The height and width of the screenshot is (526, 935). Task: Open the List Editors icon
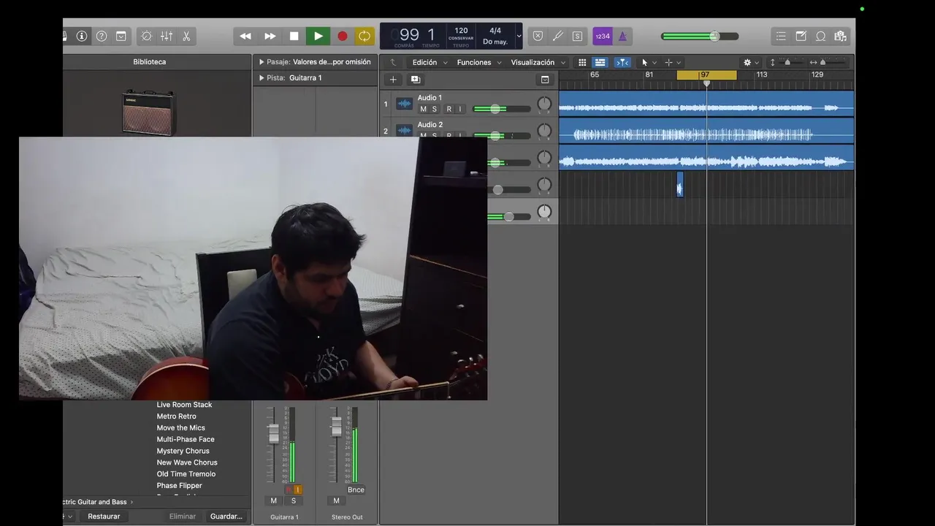[x=781, y=36]
